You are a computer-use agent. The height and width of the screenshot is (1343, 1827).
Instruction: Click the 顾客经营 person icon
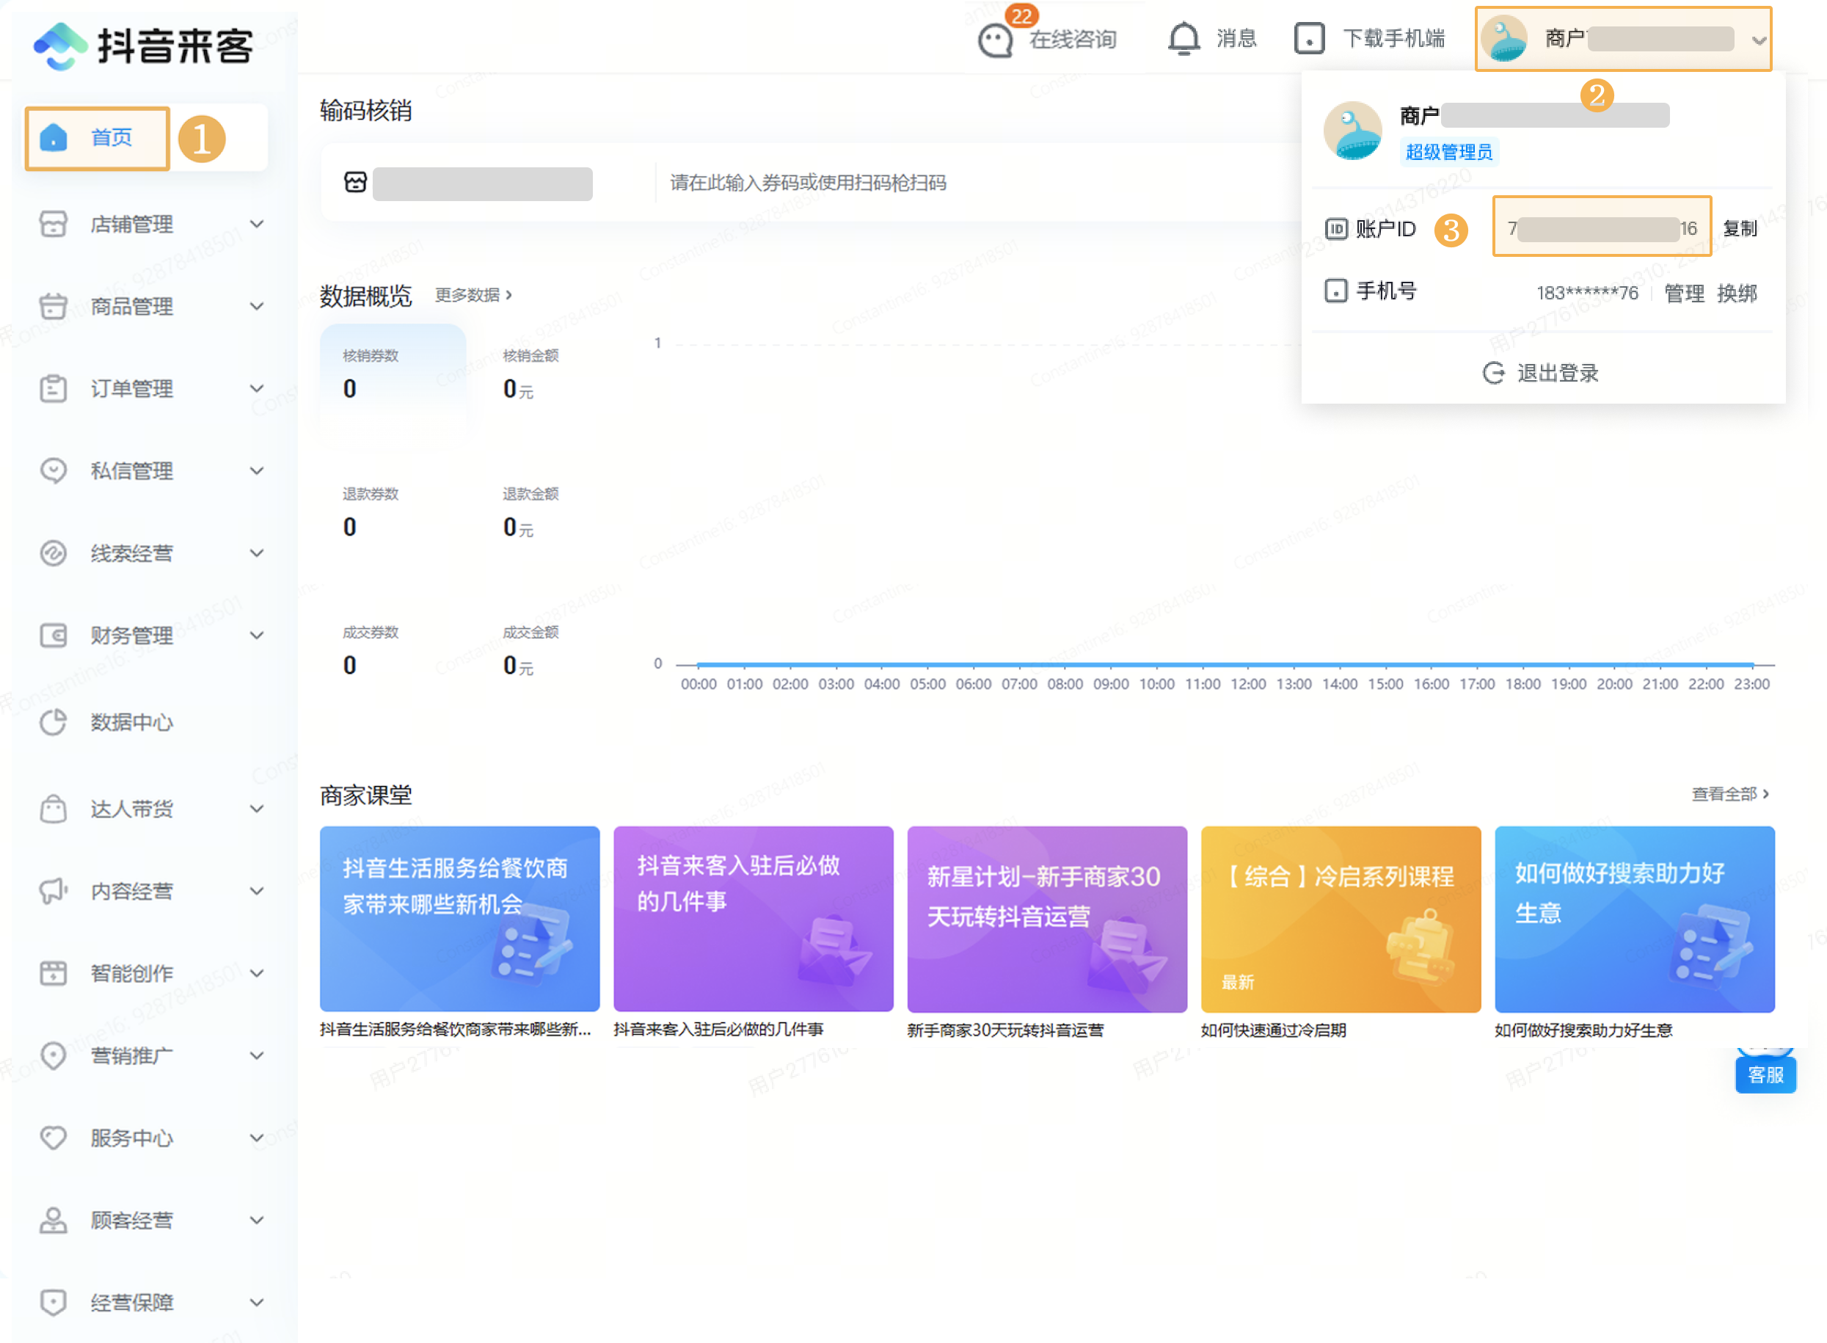click(54, 1220)
